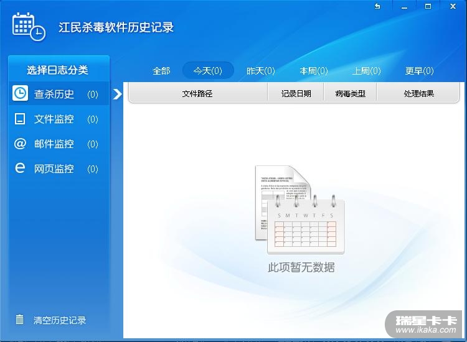Switch to the 今天(0) tab
This screenshot has width=467, height=342.
[x=208, y=70]
